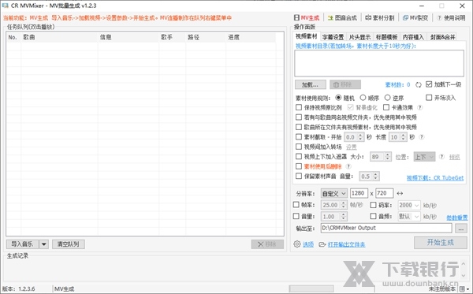Open the 音频 默认 dropdown
Image resolution: width=473 pixels, height=294 pixels.
pos(409,217)
